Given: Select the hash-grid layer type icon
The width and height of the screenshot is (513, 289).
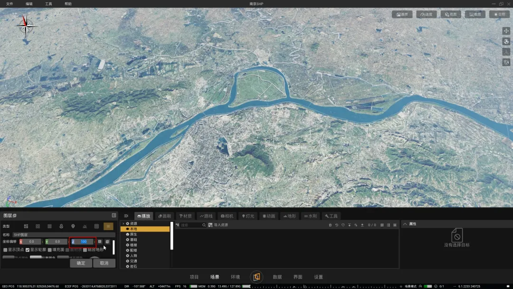Looking at the screenshot, I should [49, 226].
